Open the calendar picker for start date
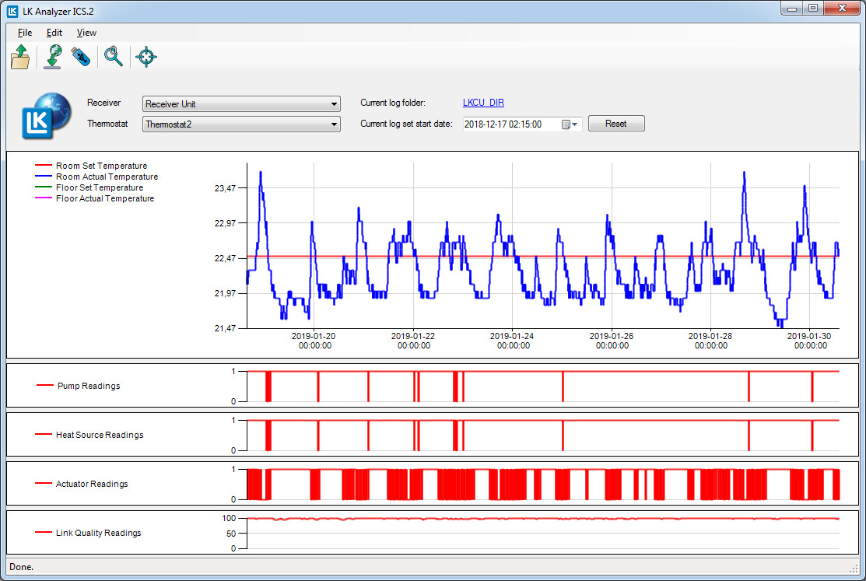Image resolution: width=866 pixels, height=581 pixels. 570,124
